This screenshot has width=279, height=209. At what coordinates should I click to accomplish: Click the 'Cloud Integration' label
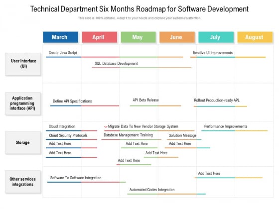coord(62,126)
